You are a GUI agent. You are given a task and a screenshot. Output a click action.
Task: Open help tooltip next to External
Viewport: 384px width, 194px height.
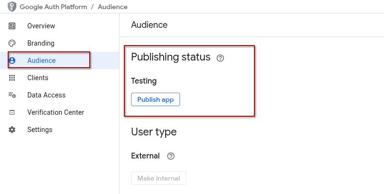(171, 156)
